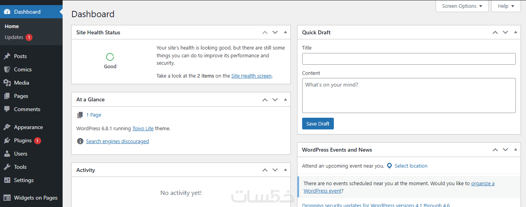
Task: Click the Posts pushpin icon
Action: (7, 56)
